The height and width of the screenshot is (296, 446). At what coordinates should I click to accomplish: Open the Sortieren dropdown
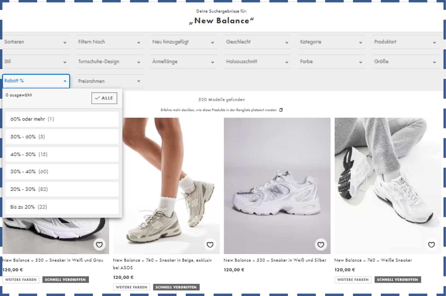[36, 42]
